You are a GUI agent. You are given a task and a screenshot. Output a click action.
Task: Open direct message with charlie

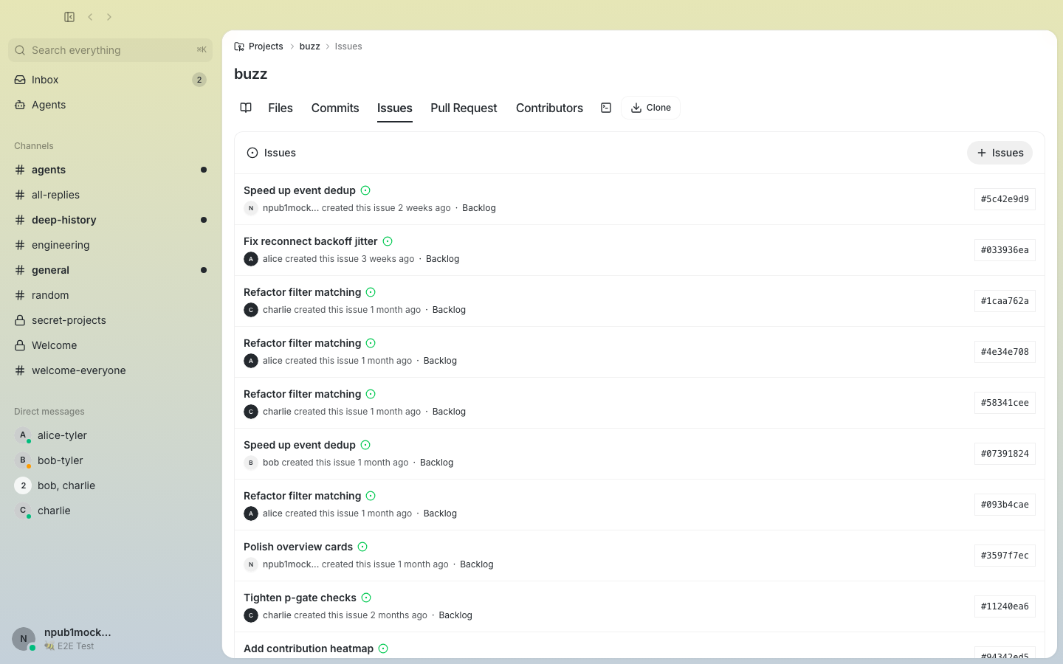(110, 511)
